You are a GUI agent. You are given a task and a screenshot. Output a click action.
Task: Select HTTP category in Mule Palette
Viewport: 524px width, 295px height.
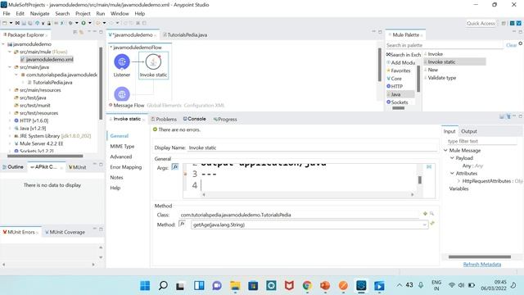(395, 86)
